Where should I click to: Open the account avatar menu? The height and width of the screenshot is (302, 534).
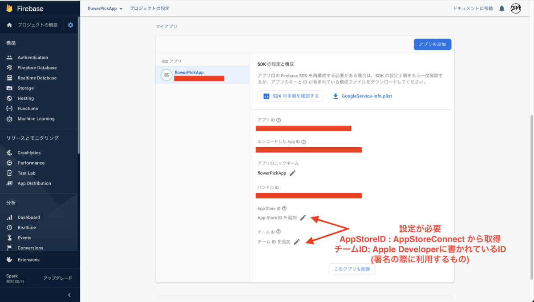tap(516, 8)
